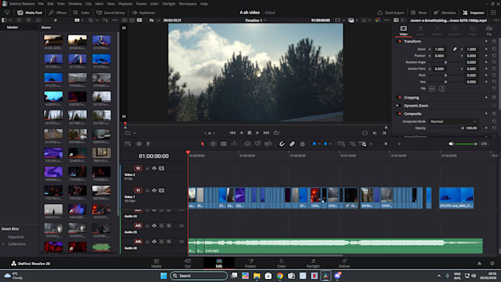Play the timeline forward
This screenshot has height=282, width=501.
click(x=257, y=133)
